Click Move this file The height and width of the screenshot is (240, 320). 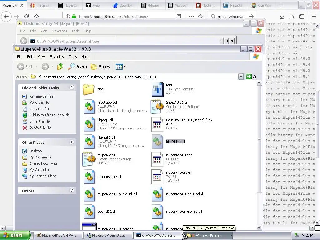[39, 102]
